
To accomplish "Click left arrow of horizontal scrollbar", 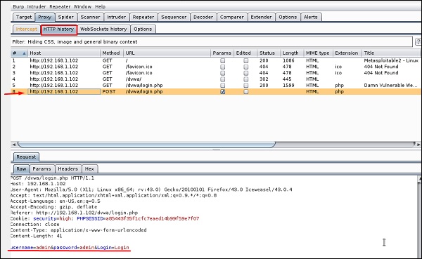I will [14, 145].
